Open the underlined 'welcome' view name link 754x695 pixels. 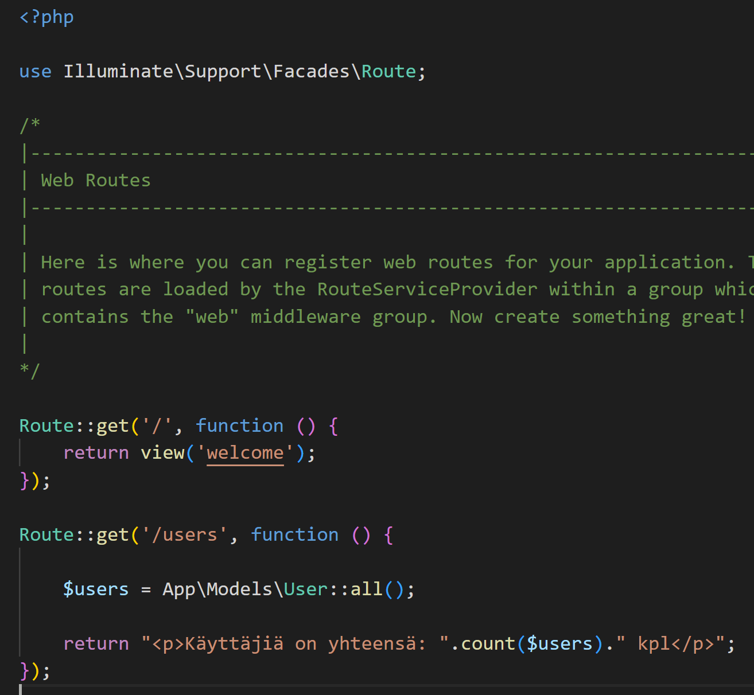tap(245, 454)
